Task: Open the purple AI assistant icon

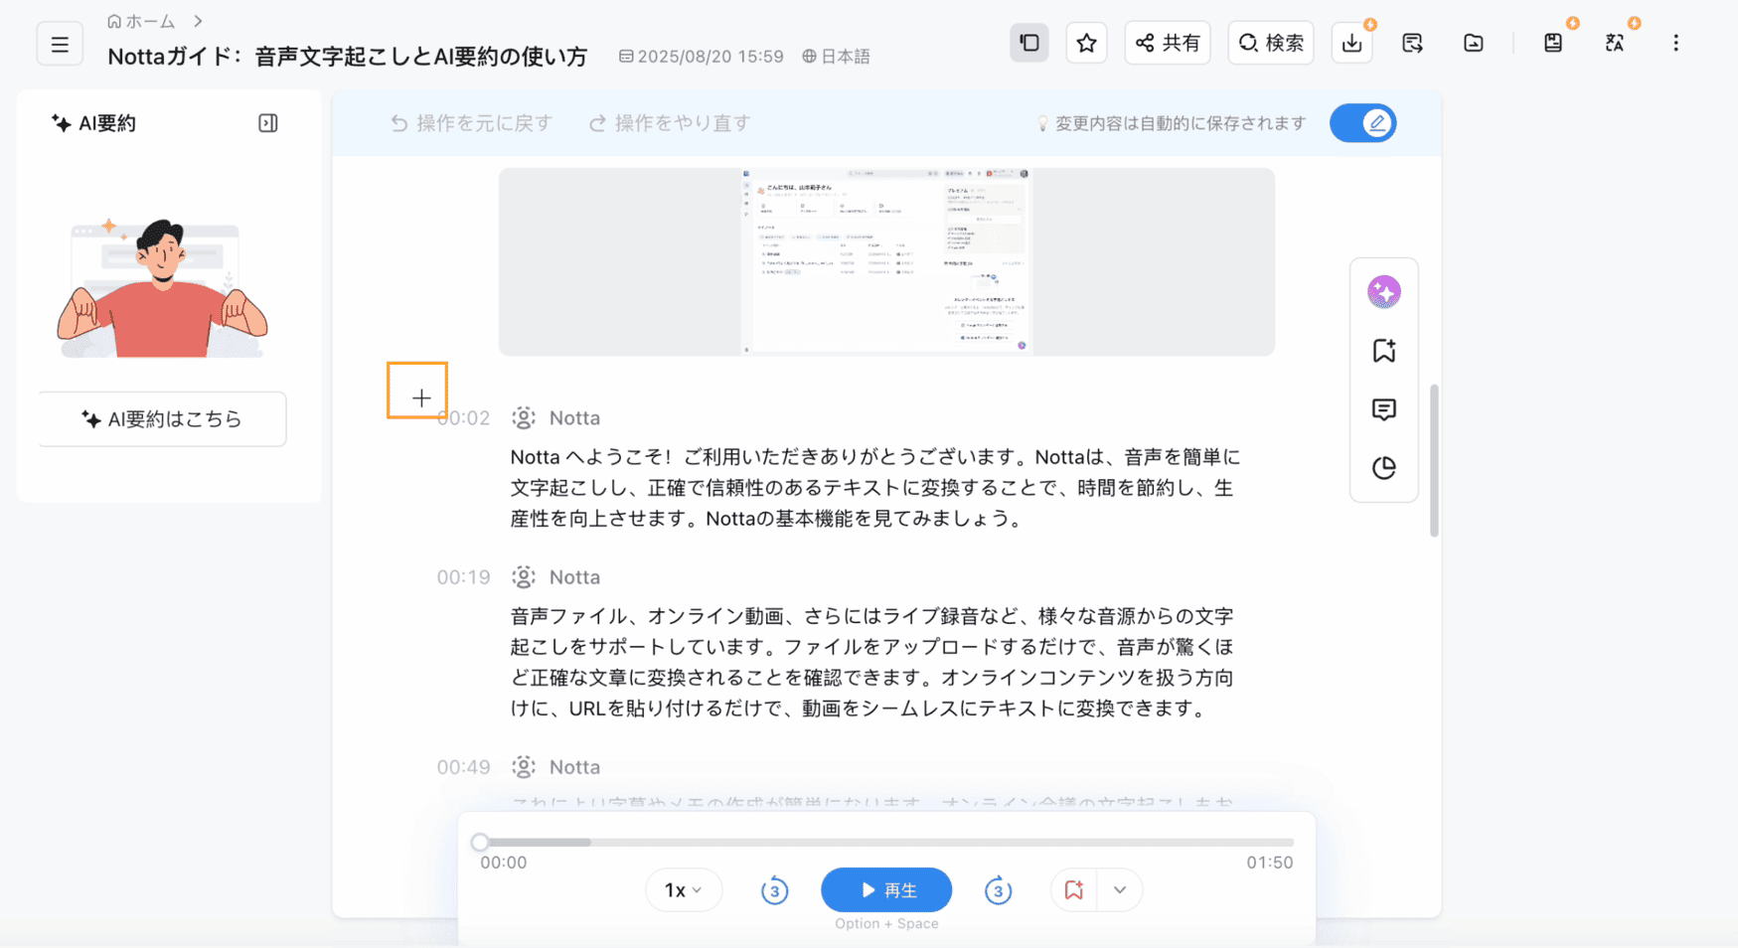Action: (x=1384, y=292)
